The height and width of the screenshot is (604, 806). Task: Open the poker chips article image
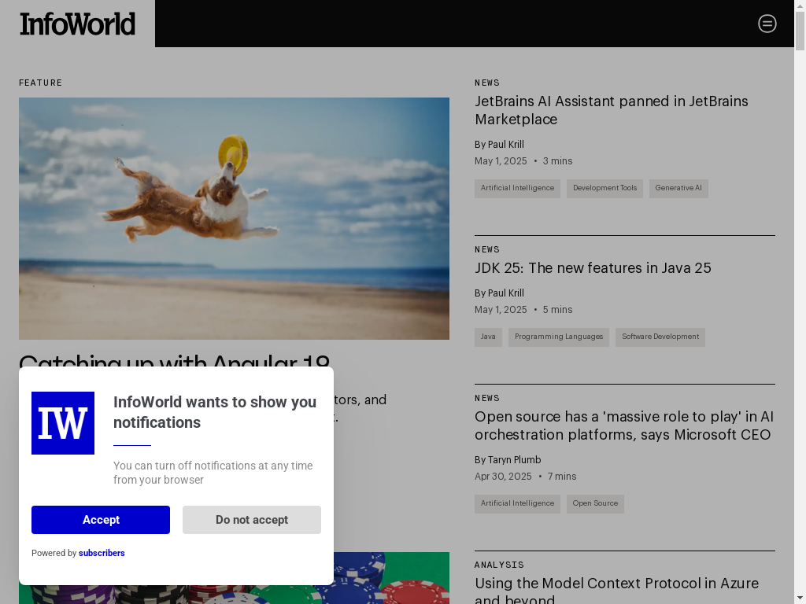(391, 578)
